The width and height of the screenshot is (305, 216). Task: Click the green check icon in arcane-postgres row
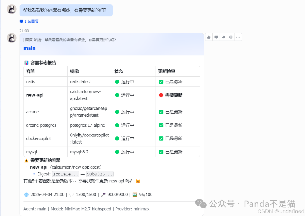(161, 125)
